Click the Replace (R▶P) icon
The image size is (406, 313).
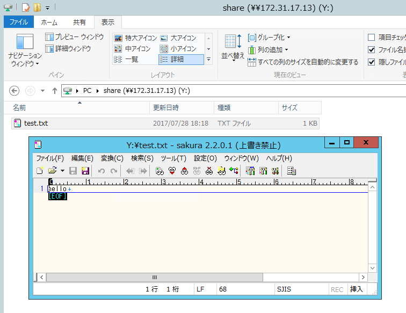[x=197, y=171]
